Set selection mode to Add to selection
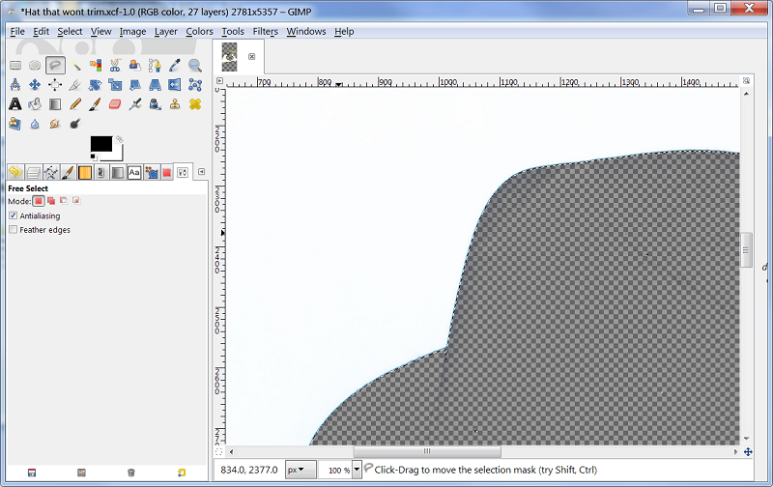The image size is (773, 487). coord(51,201)
